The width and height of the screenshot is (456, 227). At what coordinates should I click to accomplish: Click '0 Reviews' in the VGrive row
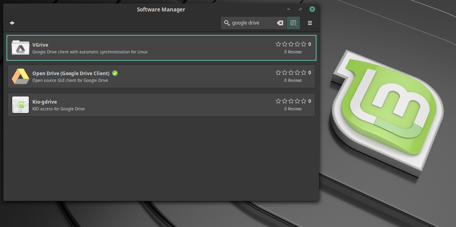point(293,52)
